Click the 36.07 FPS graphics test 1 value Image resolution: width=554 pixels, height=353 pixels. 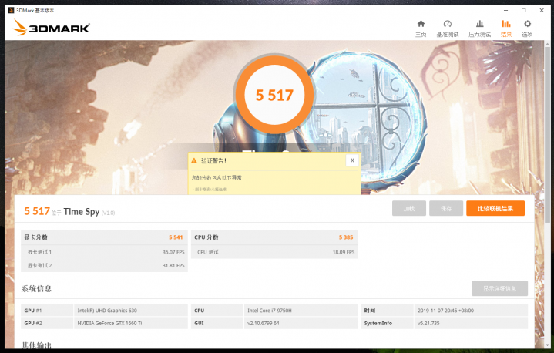tap(173, 252)
